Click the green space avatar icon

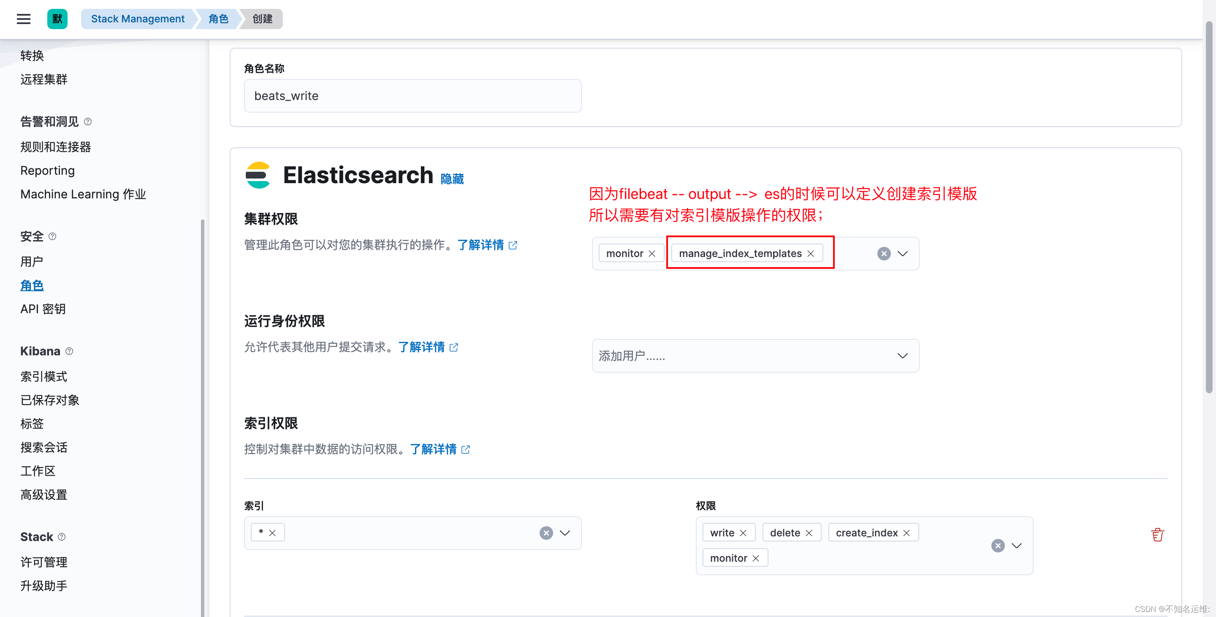coord(57,19)
